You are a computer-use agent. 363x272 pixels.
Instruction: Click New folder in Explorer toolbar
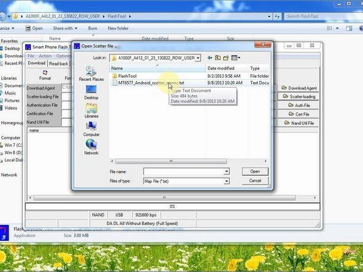(x=118, y=28)
